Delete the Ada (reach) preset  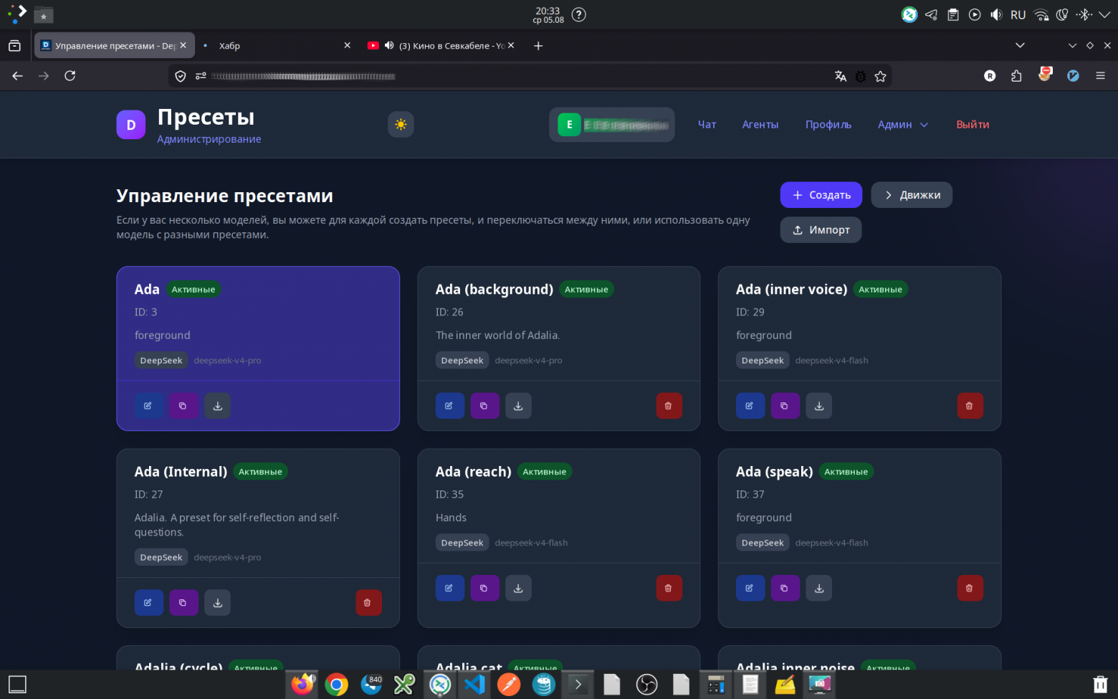(x=669, y=588)
